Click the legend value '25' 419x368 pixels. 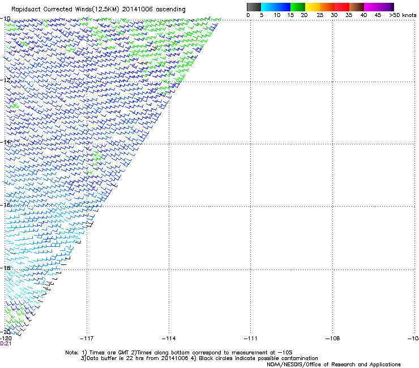(320, 15)
